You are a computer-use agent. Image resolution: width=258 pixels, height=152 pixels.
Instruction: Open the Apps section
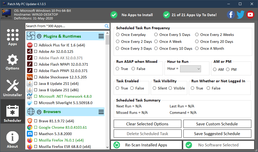pyautogui.click(x=13, y=37)
